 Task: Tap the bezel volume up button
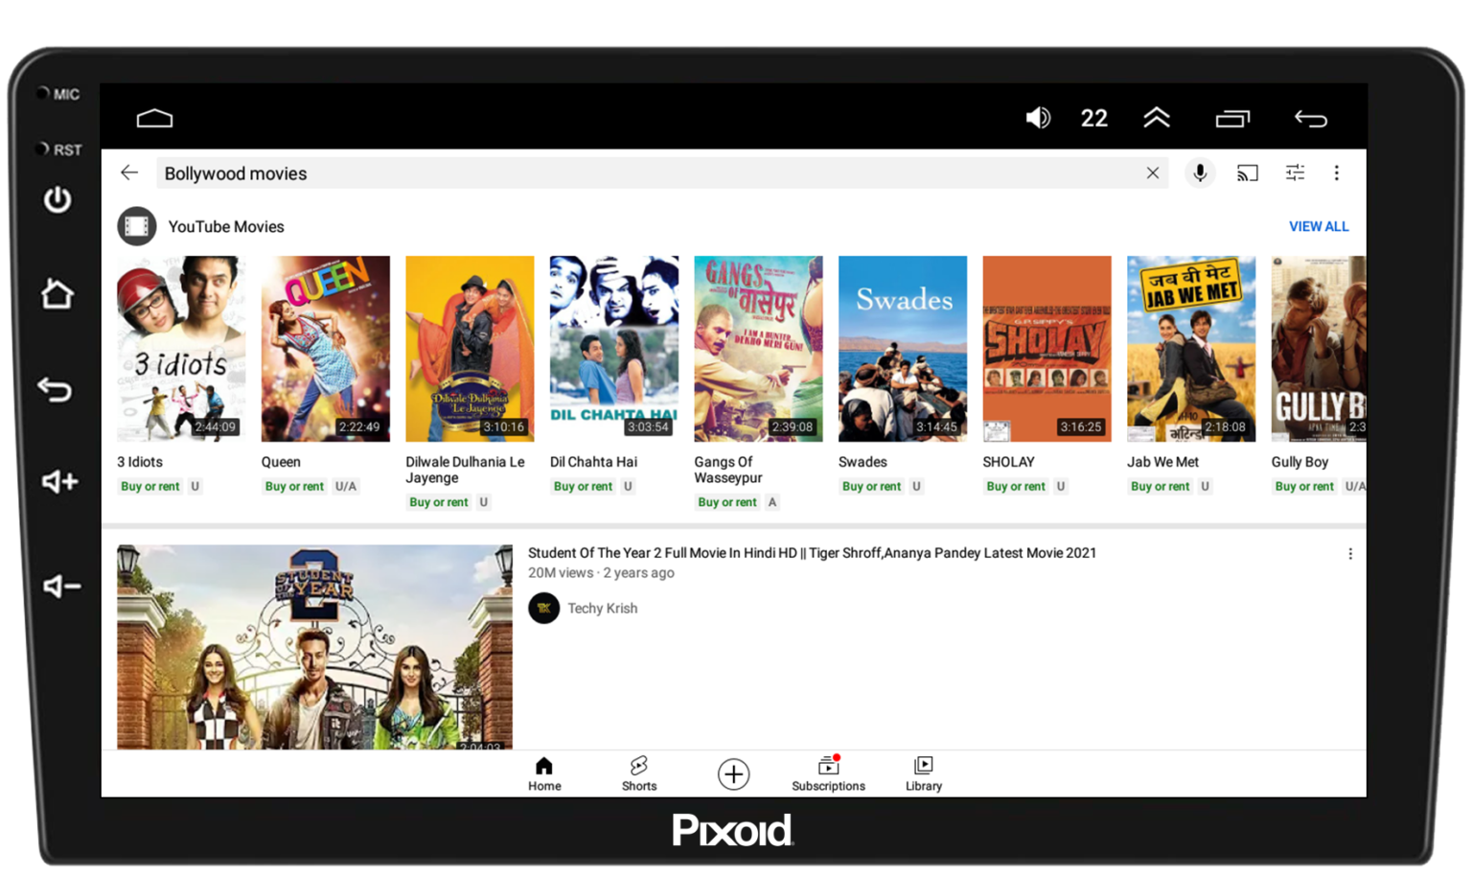pos(59,481)
